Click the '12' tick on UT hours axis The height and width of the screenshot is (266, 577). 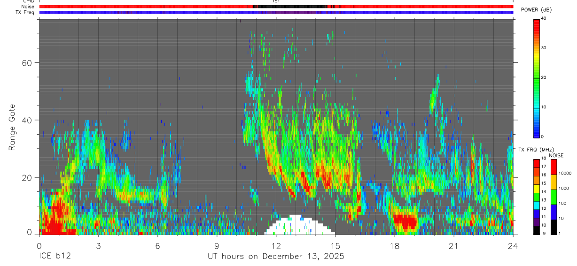[276, 245]
